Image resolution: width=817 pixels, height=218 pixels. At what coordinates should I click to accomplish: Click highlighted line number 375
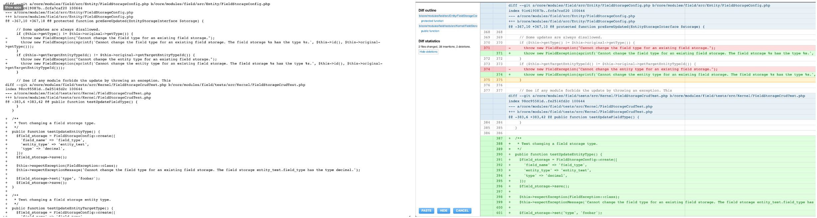[487, 80]
